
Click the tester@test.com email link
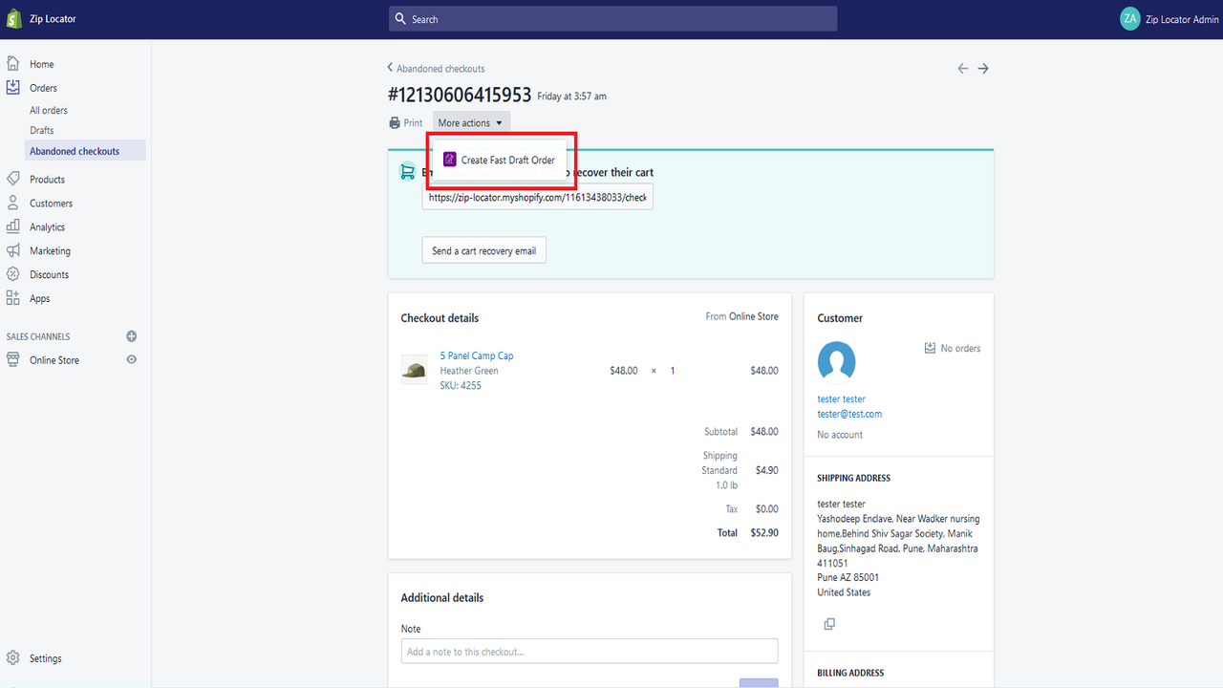(x=849, y=414)
